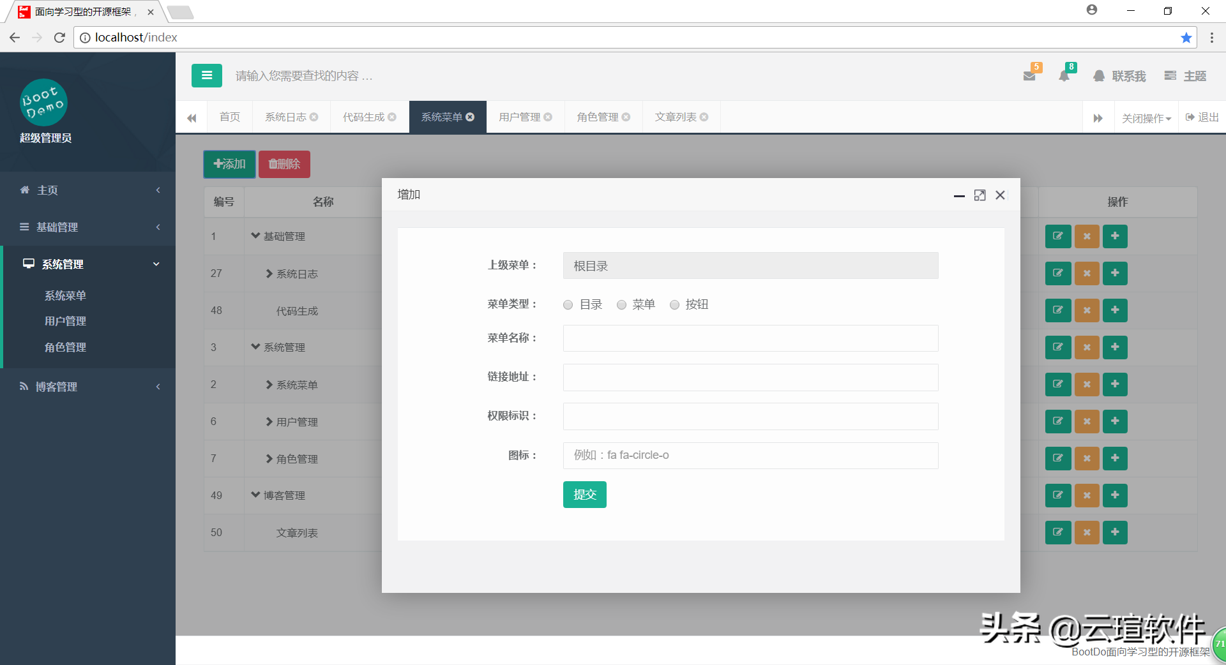Switch to the 文章列表 tab
The width and height of the screenshot is (1226, 665).
coord(675,117)
